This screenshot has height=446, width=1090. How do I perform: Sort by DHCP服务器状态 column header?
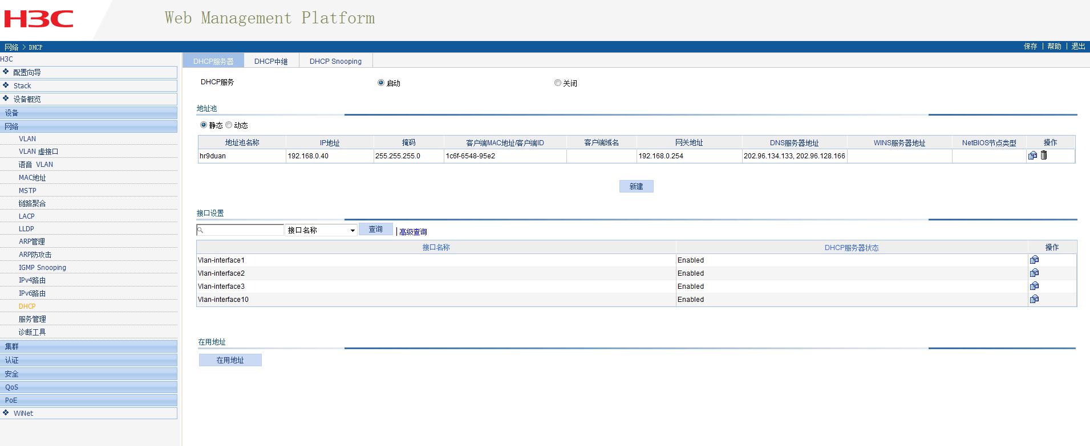point(852,248)
